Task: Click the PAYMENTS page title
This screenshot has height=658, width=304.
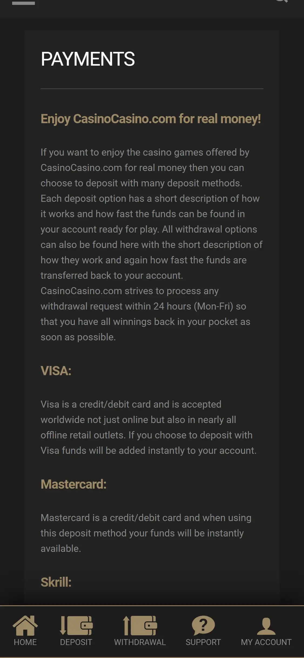Action: pos(88,59)
